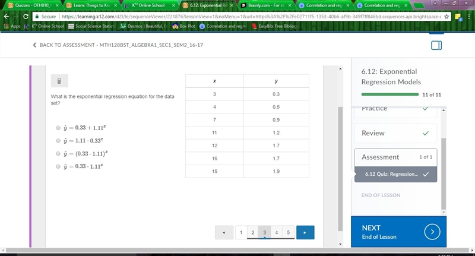Reload the page
This screenshot has height=256, width=475.
pyautogui.click(x=26, y=17)
